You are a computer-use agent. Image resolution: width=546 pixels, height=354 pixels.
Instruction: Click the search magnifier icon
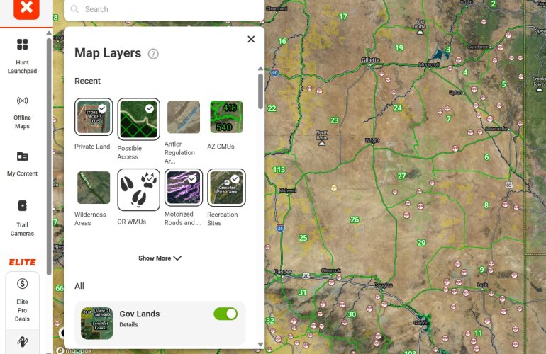click(x=74, y=9)
